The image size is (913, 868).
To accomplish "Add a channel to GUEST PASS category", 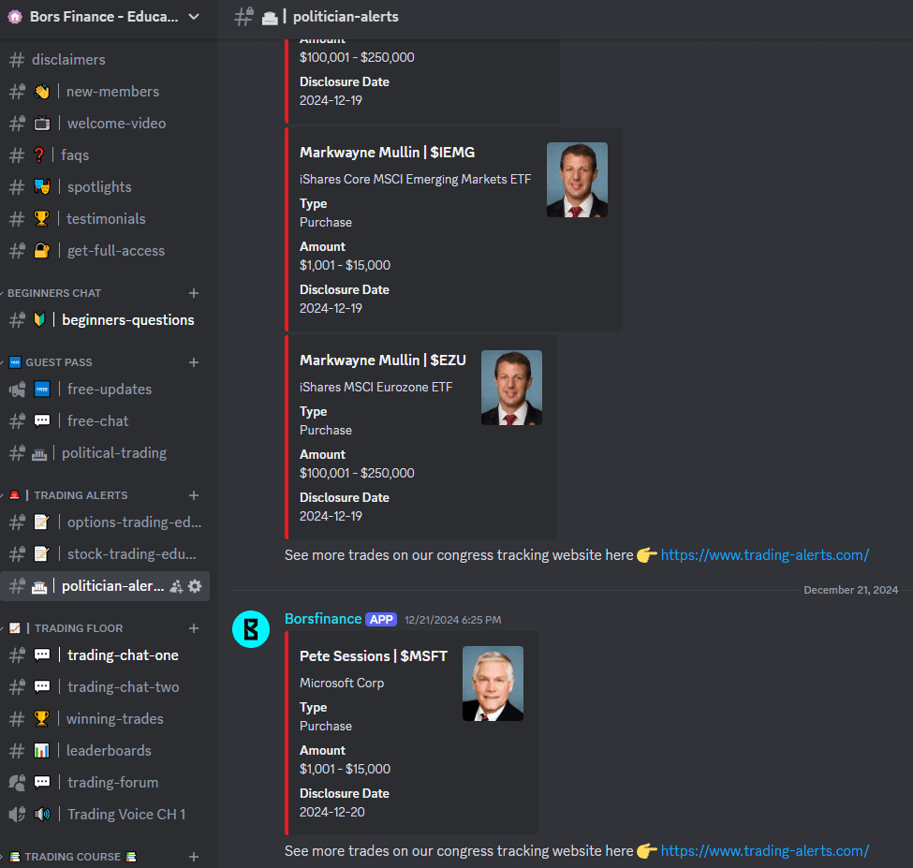I will coord(194,362).
